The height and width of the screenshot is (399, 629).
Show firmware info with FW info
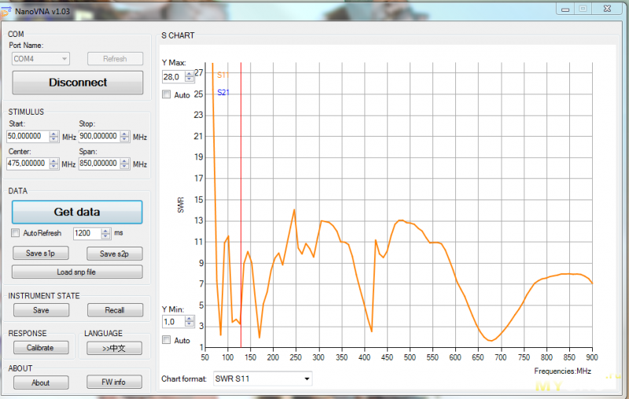(x=114, y=383)
